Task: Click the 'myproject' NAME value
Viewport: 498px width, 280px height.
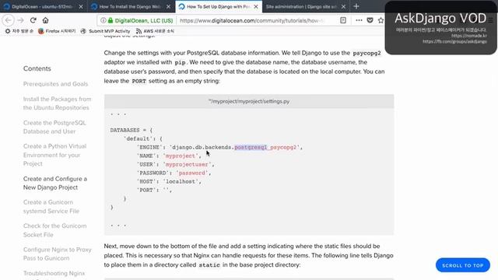Action: pyautogui.click(x=181, y=156)
